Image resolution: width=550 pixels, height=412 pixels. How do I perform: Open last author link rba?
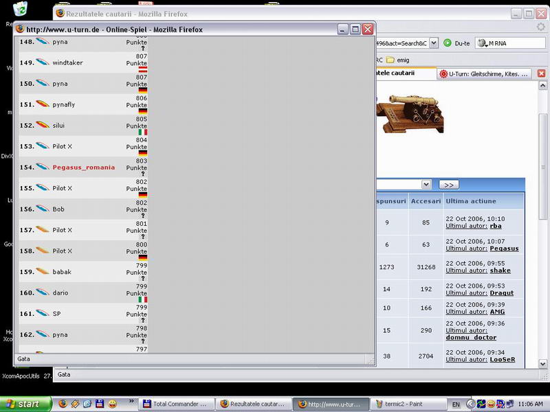pos(495,226)
